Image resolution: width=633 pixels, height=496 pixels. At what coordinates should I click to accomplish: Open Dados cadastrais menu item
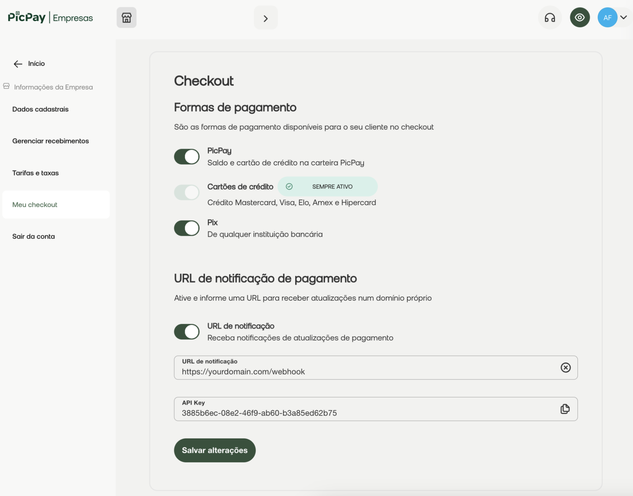[40, 109]
